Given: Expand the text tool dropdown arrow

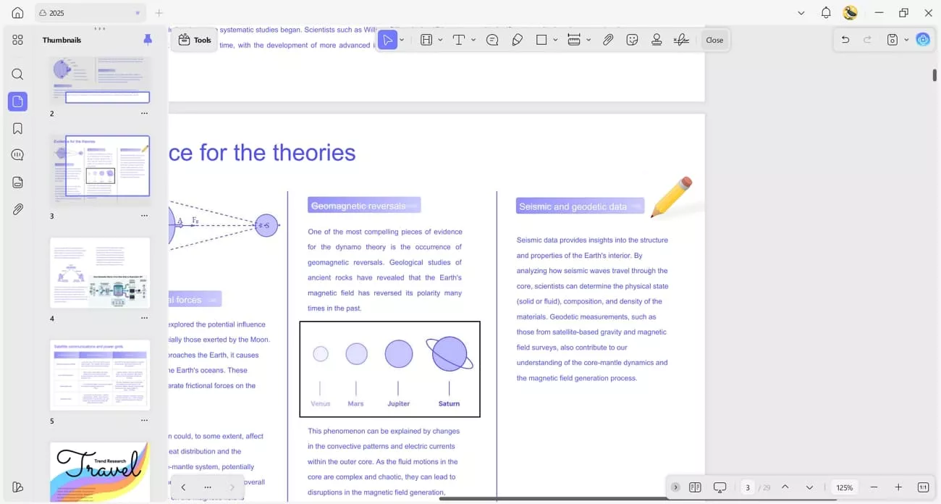Looking at the screenshot, I should tap(473, 40).
